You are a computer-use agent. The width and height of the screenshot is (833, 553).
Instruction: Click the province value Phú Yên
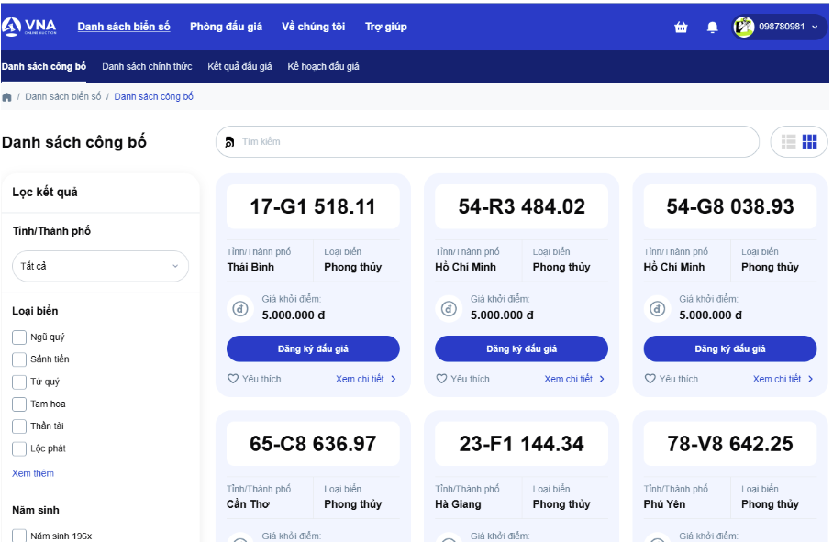coord(664,504)
